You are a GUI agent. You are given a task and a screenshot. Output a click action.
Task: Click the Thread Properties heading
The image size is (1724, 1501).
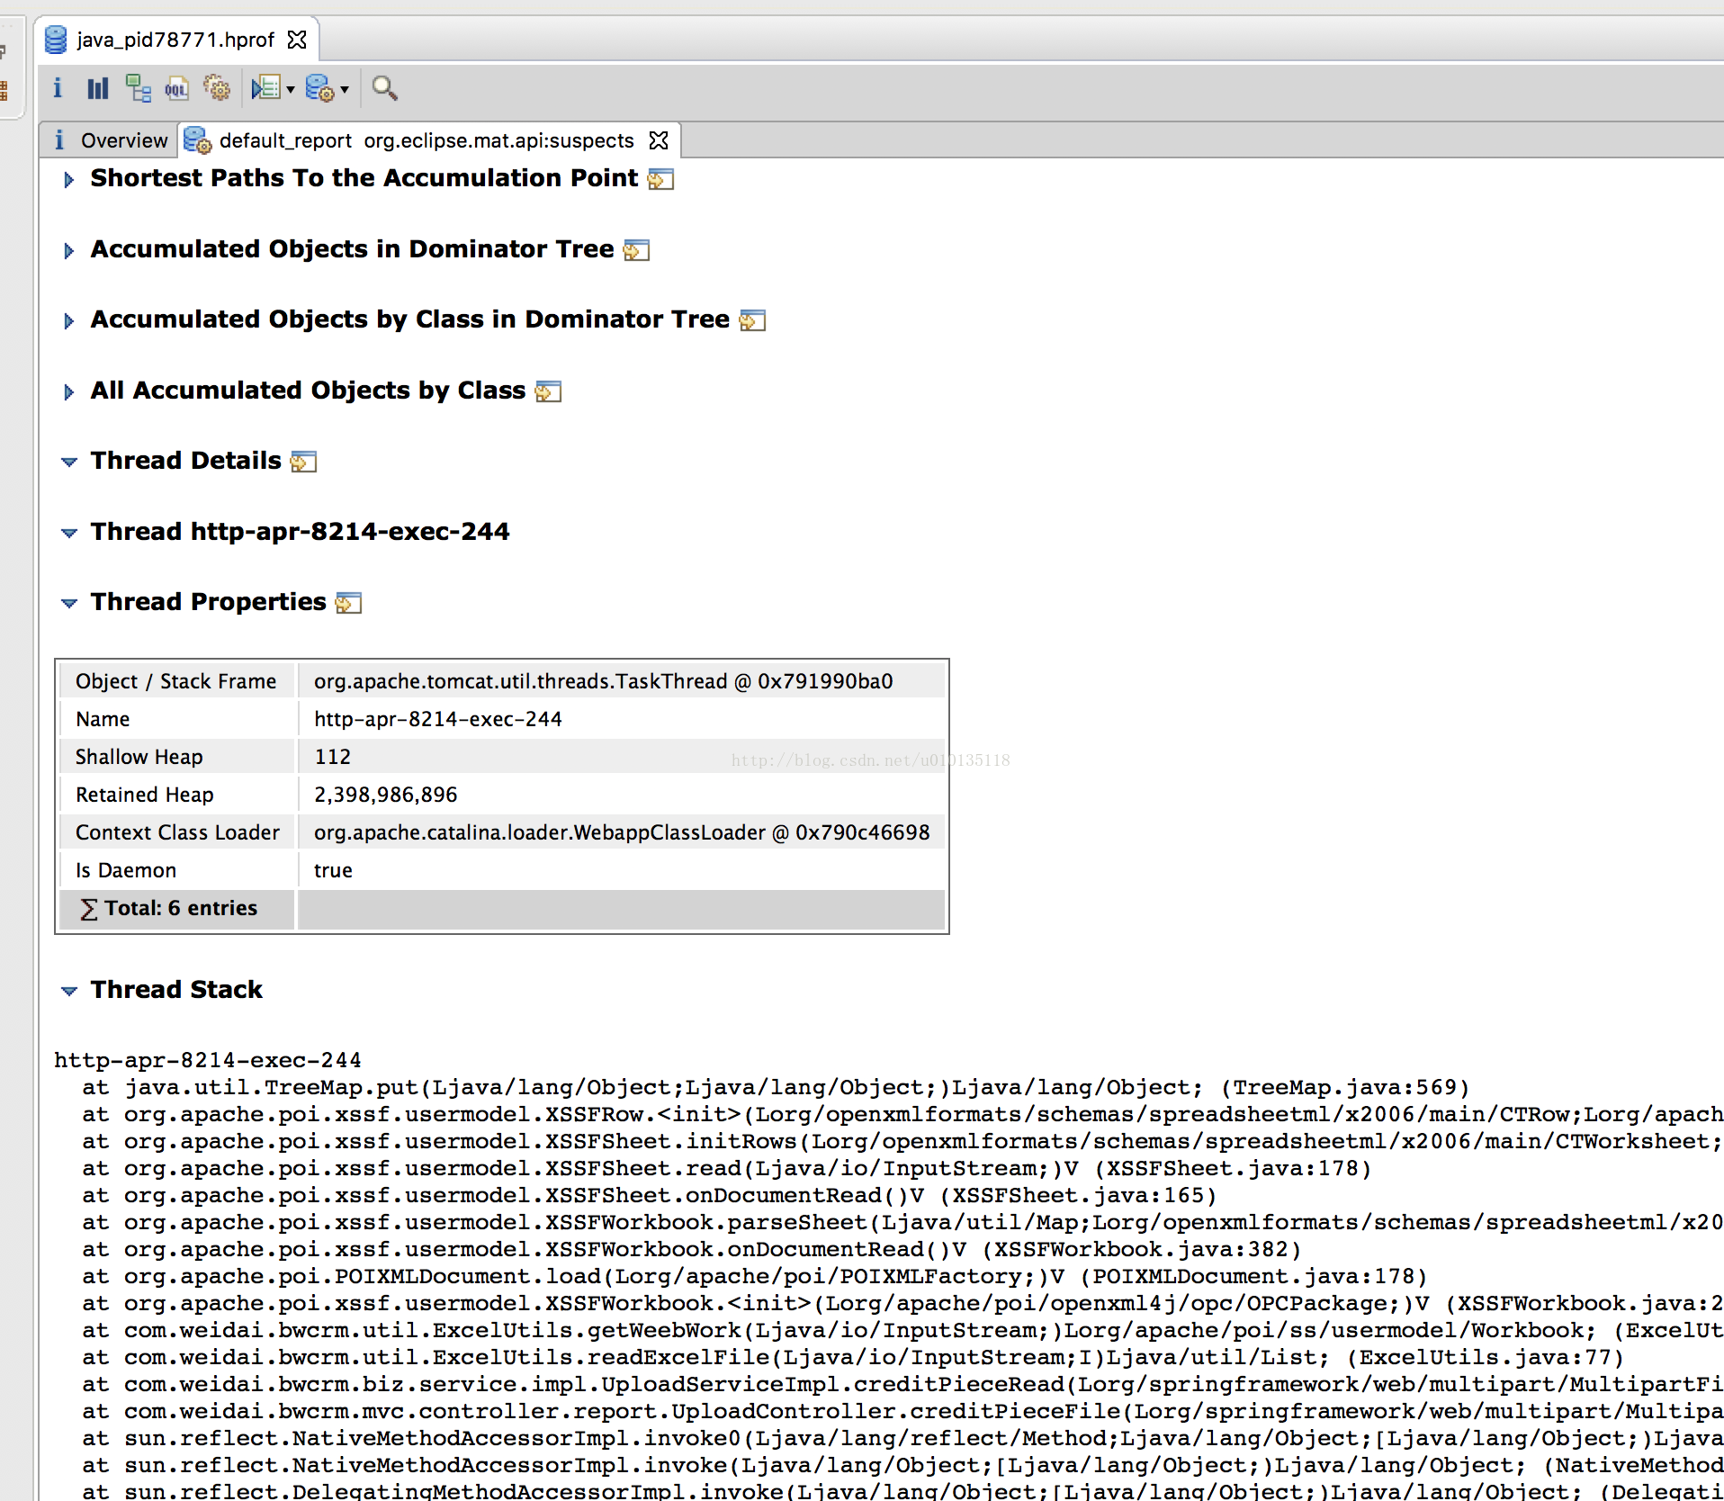pos(208,601)
